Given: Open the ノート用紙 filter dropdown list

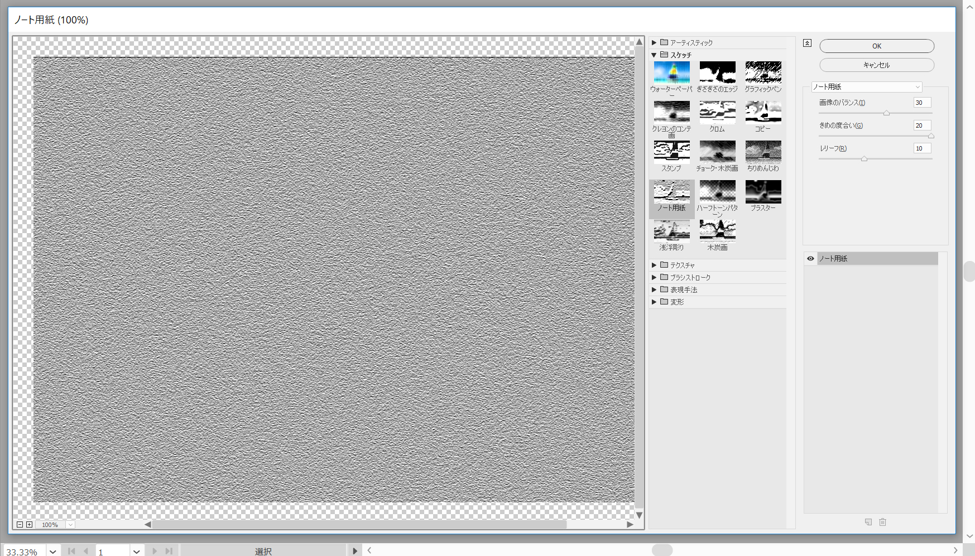Looking at the screenshot, I should [866, 87].
